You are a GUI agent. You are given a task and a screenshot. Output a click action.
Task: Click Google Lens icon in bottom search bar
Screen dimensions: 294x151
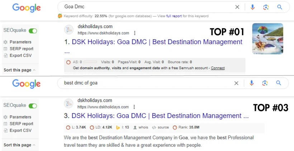pos(265,83)
